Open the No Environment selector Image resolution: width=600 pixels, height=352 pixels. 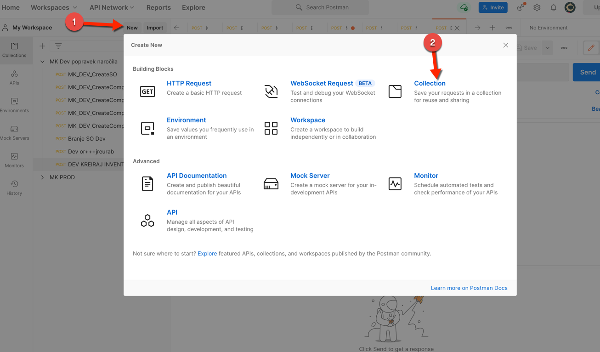tap(548, 28)
